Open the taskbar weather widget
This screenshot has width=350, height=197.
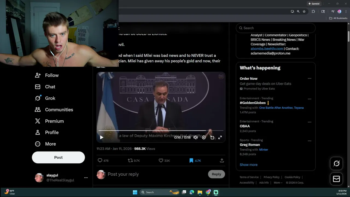coord(10,192)
